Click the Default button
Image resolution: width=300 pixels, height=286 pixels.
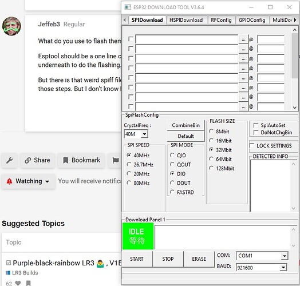[185, 136]
